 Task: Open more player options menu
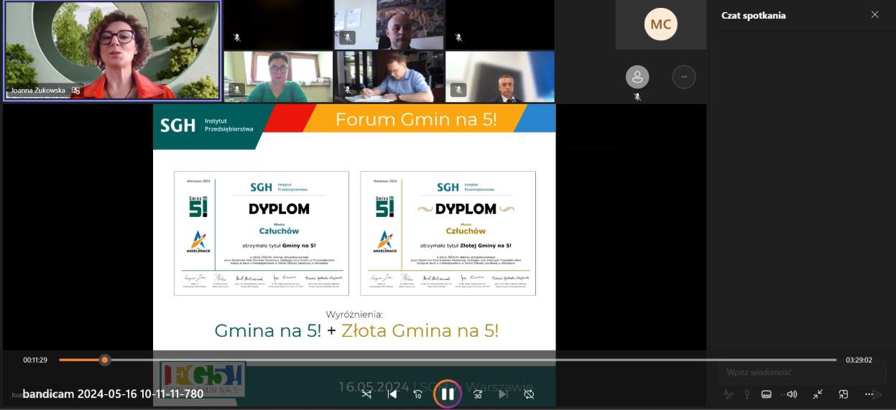869,394
